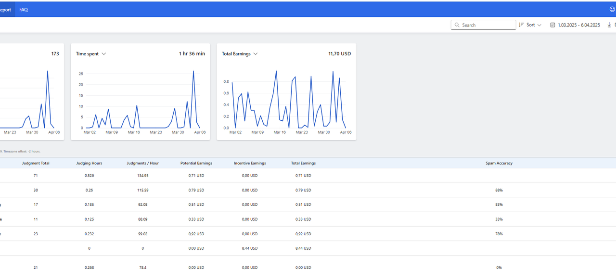
Task: Select Potential Earnings cell 0,51 USD
Action: pyautogui.click(x=196, y=204)
